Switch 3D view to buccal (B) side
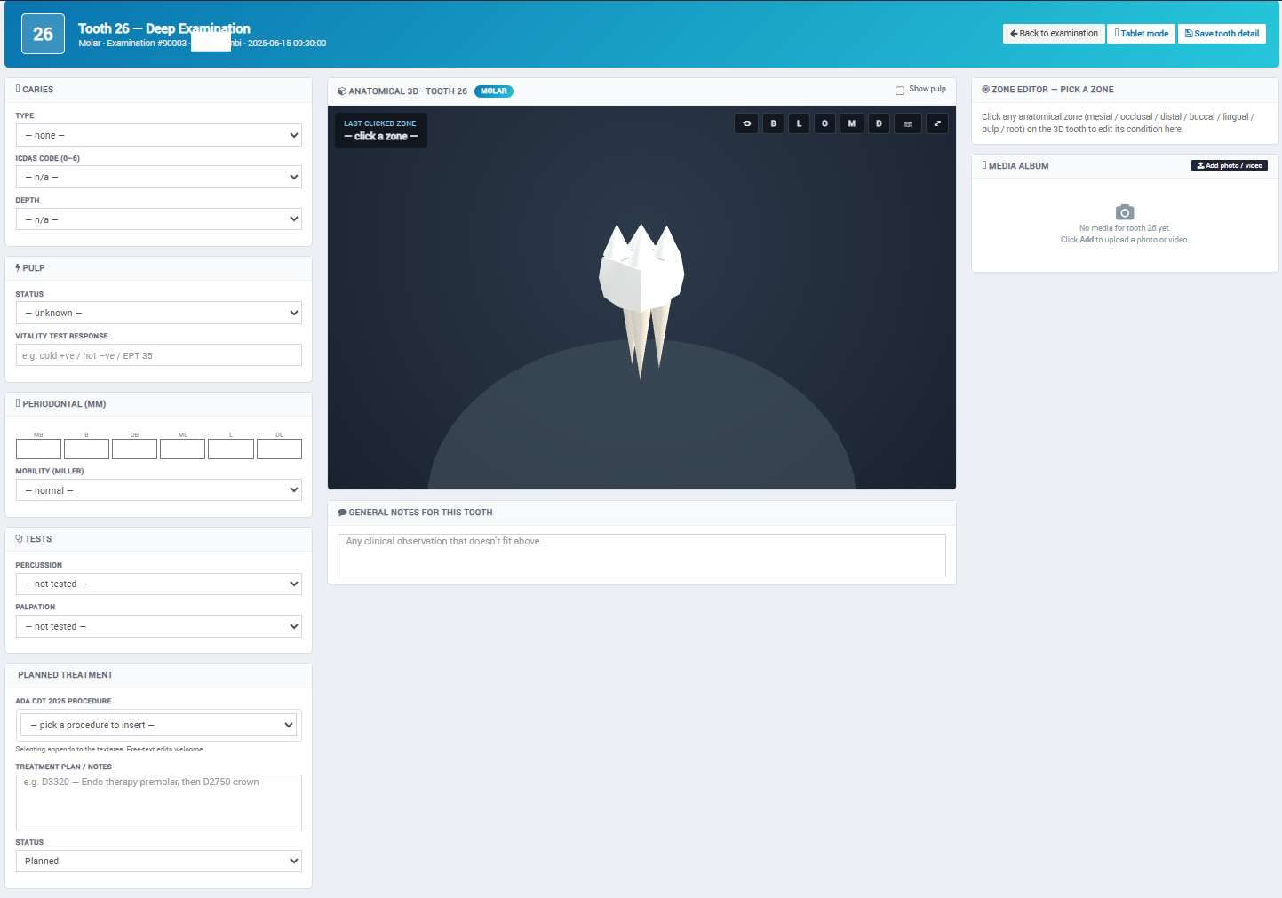Viewport: 1282px width, 898px height. coord(774,123)
